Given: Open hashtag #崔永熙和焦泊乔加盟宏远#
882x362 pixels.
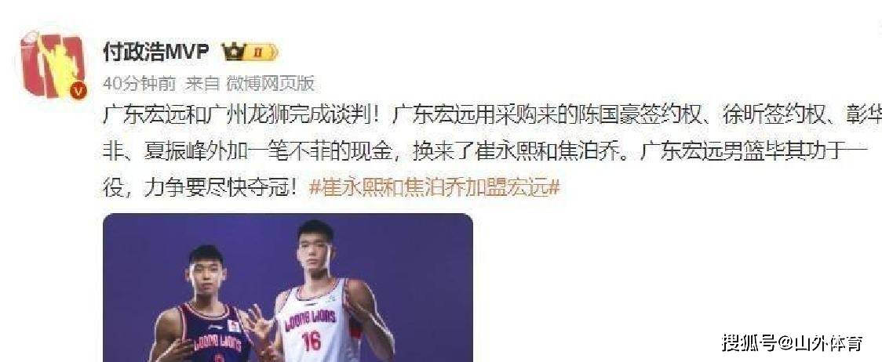Looking at the screenshot, I should coord(434,188).
